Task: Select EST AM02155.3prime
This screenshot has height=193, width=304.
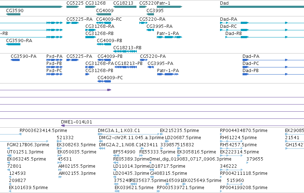Action: 60,177
